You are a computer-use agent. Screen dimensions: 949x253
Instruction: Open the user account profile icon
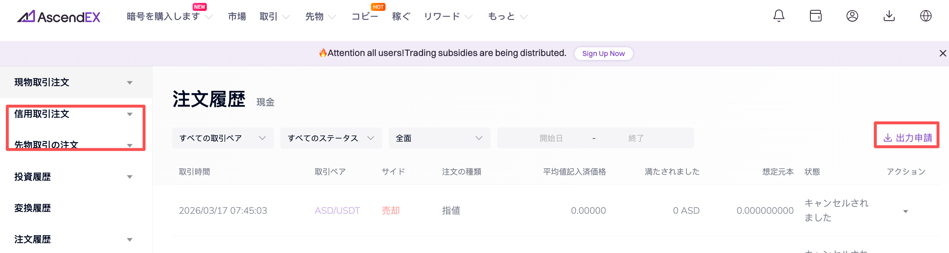click(852, 16)
